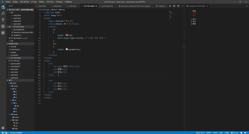Click the body symbol in breadcrumb
This screenshot has width=249, height=134.
[x=62, y=10]
